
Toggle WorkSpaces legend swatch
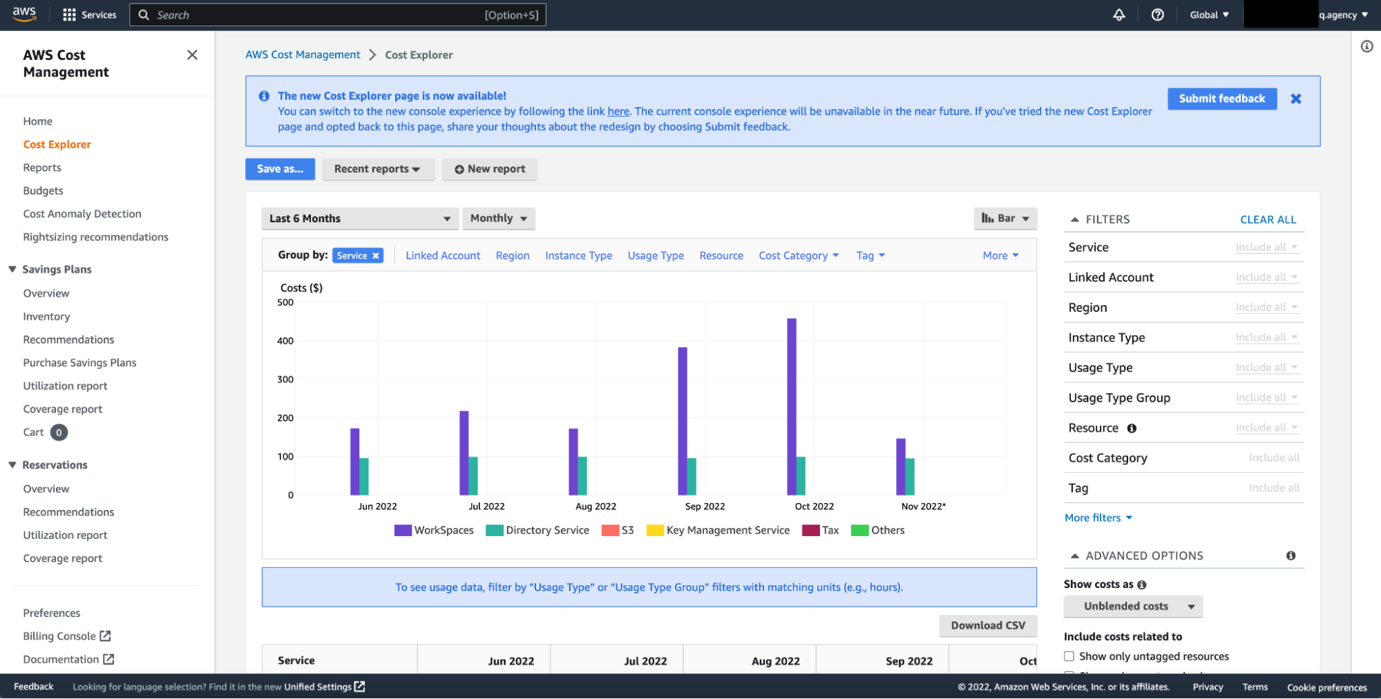point(403,530)
